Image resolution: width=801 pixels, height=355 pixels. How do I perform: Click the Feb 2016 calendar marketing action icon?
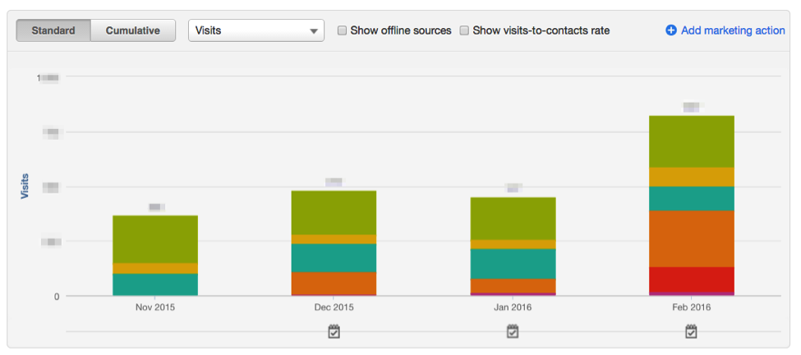click(x=691, y=331)
